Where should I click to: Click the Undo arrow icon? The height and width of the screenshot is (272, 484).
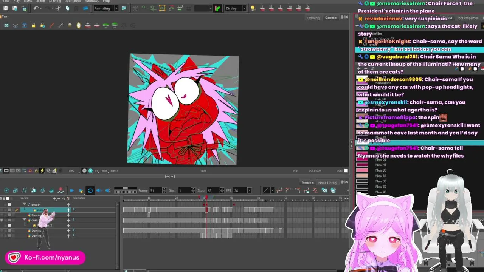(x=36, y=8)
